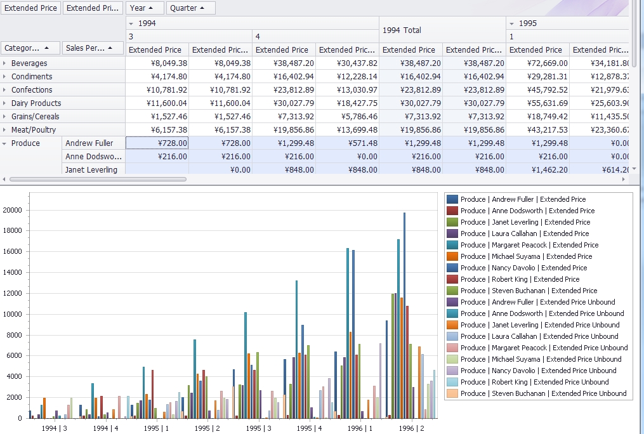Sort by the Quarter field header

point(190,8)
